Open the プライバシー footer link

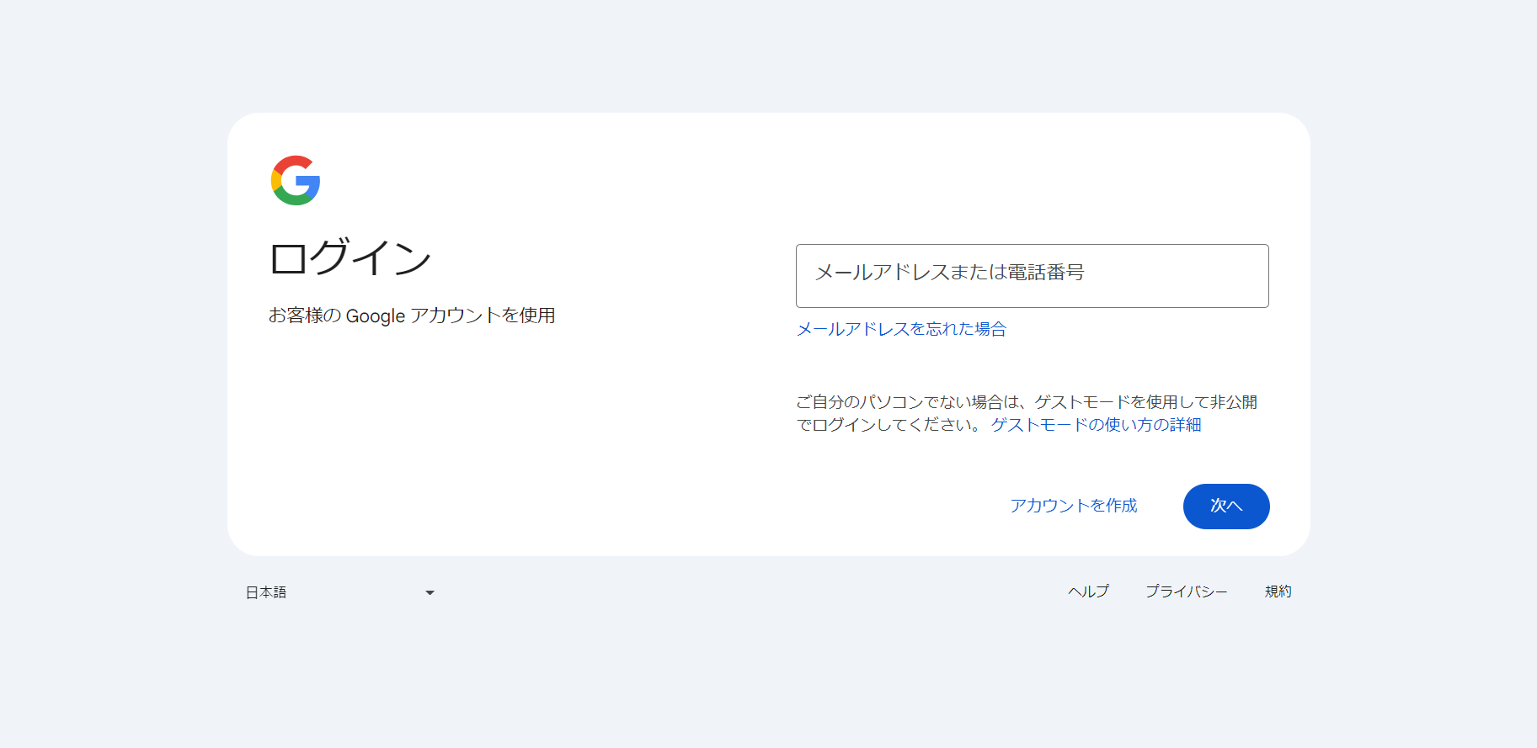(1186, 592)
